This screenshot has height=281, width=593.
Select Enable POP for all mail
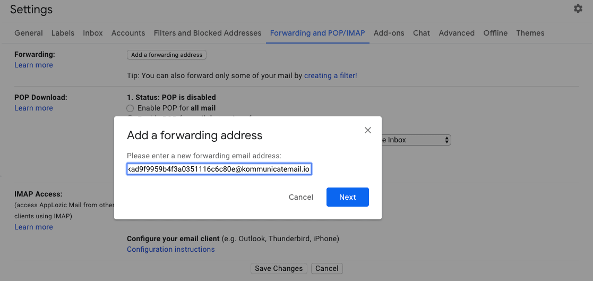pos(130,108)
